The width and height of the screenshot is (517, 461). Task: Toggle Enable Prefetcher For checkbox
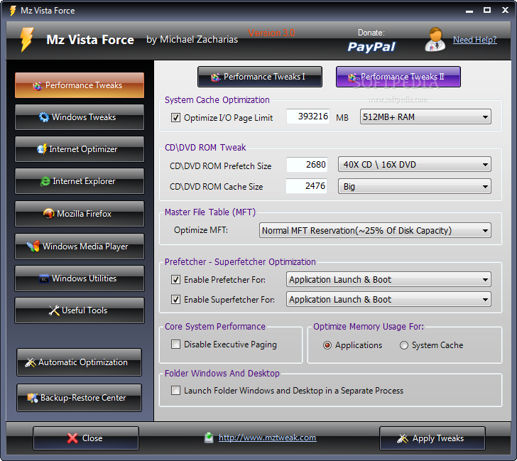click(x=175, y=280)
